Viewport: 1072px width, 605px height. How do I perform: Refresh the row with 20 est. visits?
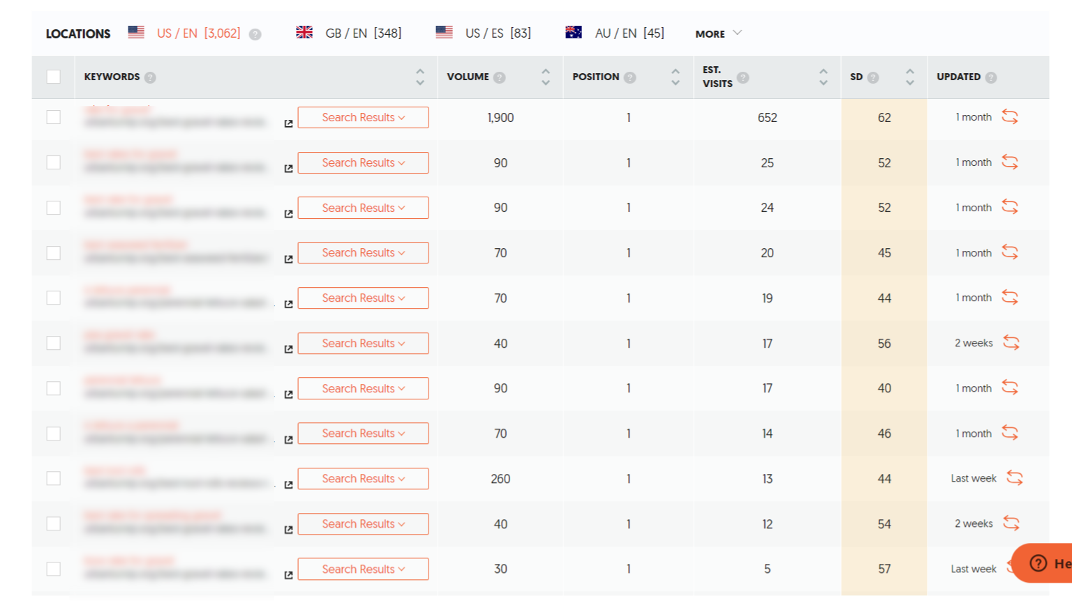click(1010, 252)
